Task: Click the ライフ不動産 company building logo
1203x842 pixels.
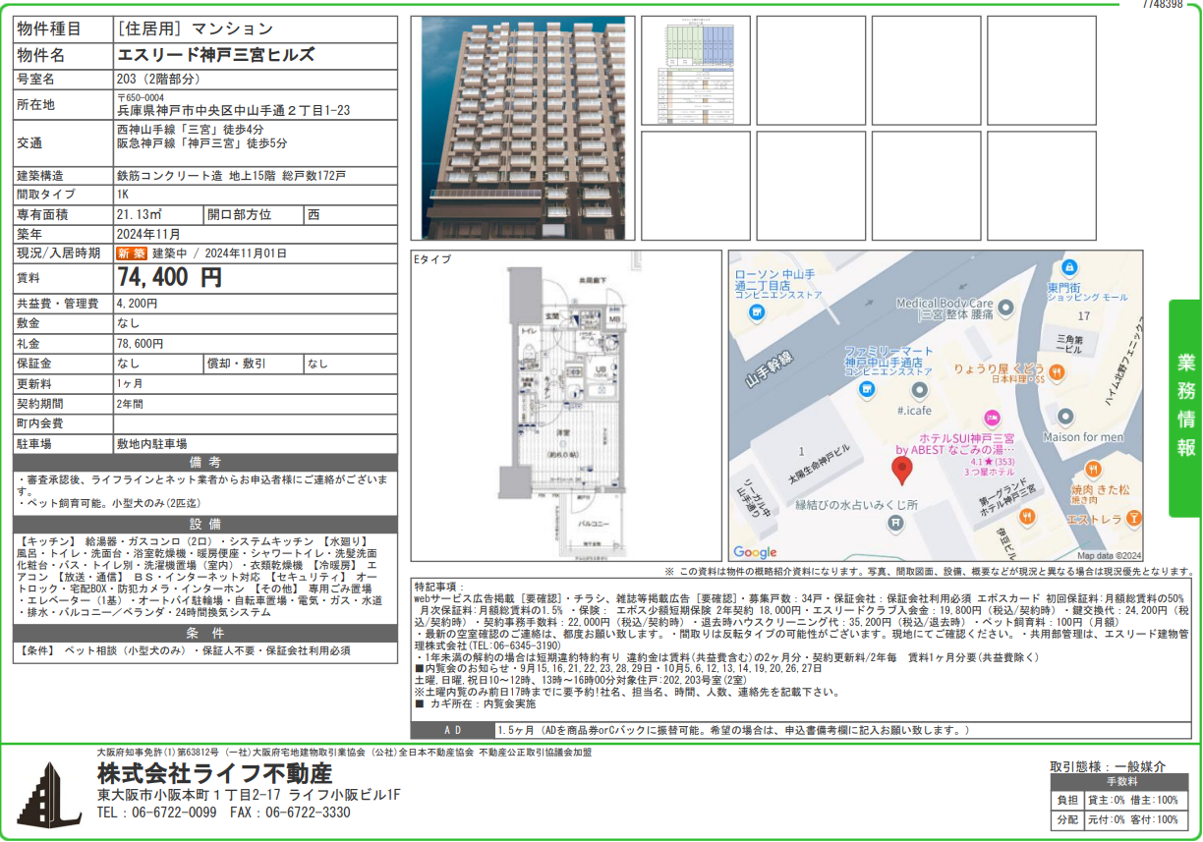Action: point(48,794)
